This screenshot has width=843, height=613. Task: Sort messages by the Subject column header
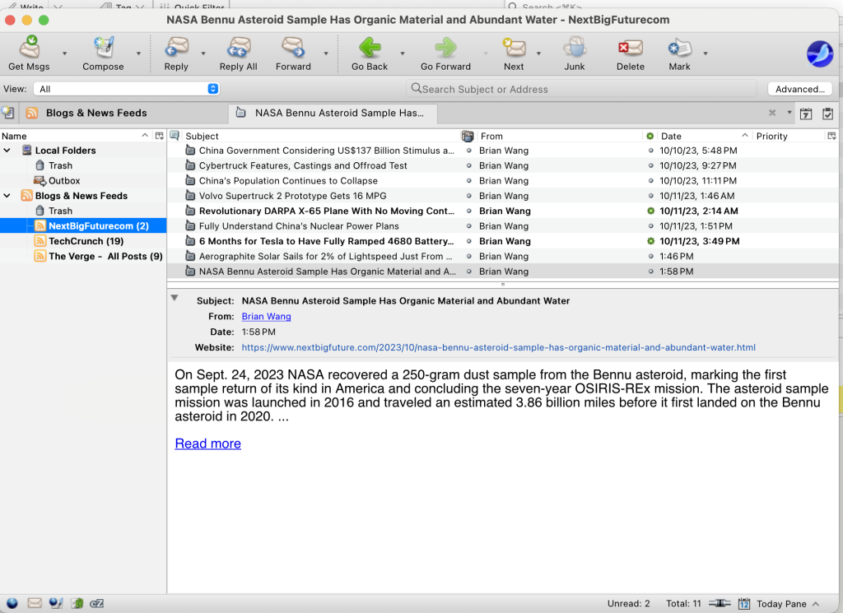click(321, 136)
